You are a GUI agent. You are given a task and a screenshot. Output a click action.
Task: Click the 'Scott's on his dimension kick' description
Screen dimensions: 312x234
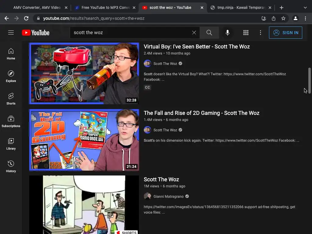tap(222, 140)
